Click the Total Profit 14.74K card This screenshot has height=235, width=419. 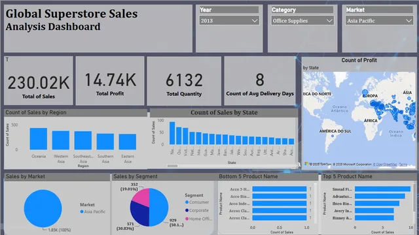pos(110,80)
